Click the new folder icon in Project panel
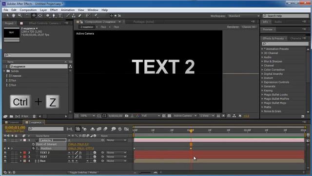 pyautogui.click(x=11, y=116)
